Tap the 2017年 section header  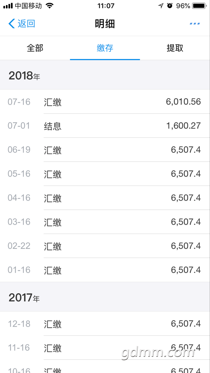(105, 296)
